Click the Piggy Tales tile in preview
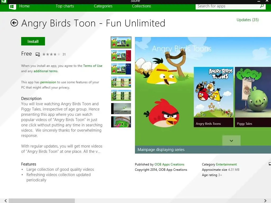Screen dimensions: 271x203 pyautogui.click(x=253, y=97)
